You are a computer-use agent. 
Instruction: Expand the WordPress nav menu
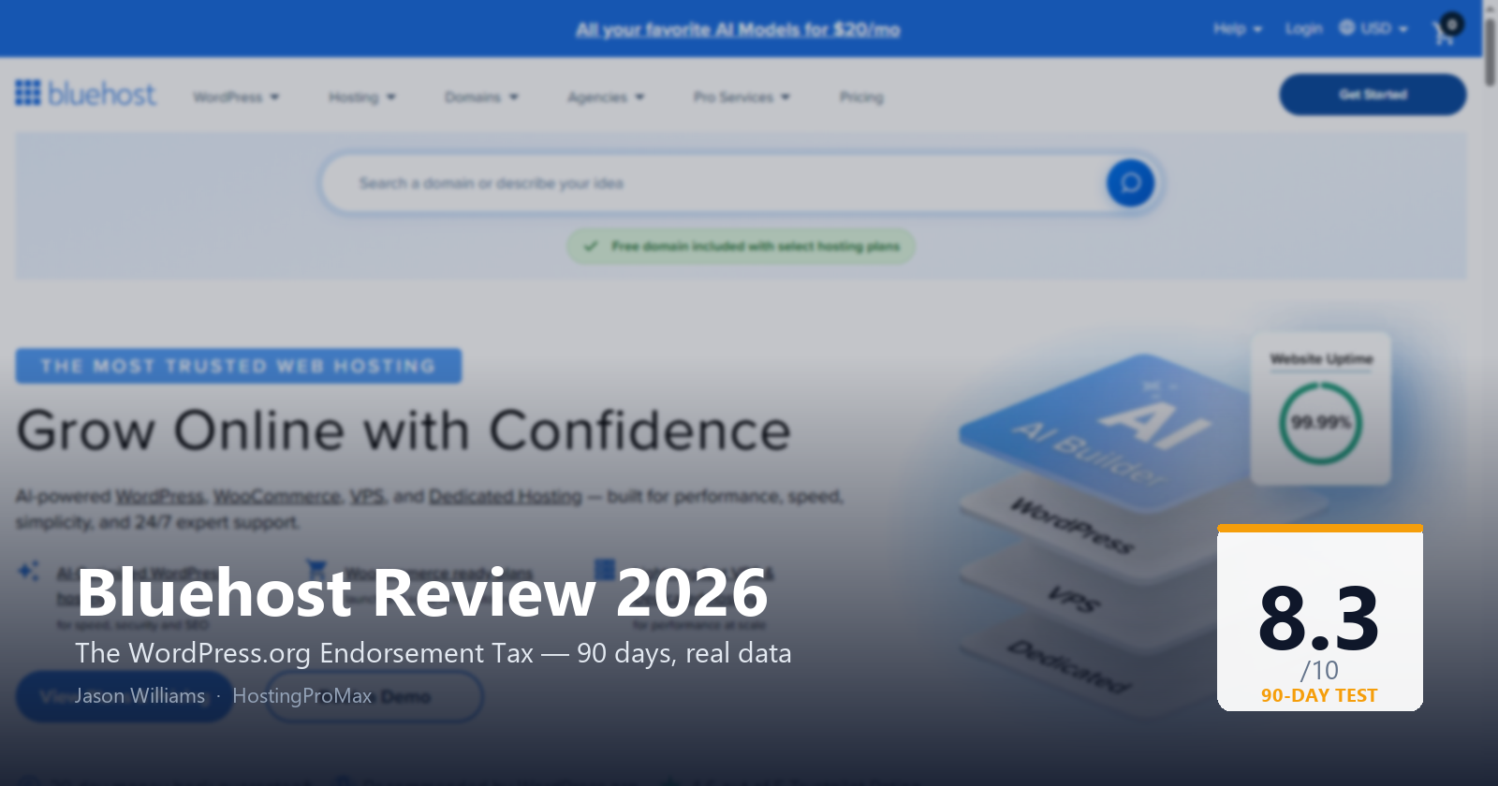point(236,96)
